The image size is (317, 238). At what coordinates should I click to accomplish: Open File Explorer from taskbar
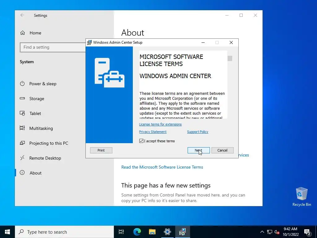(152, 232)
